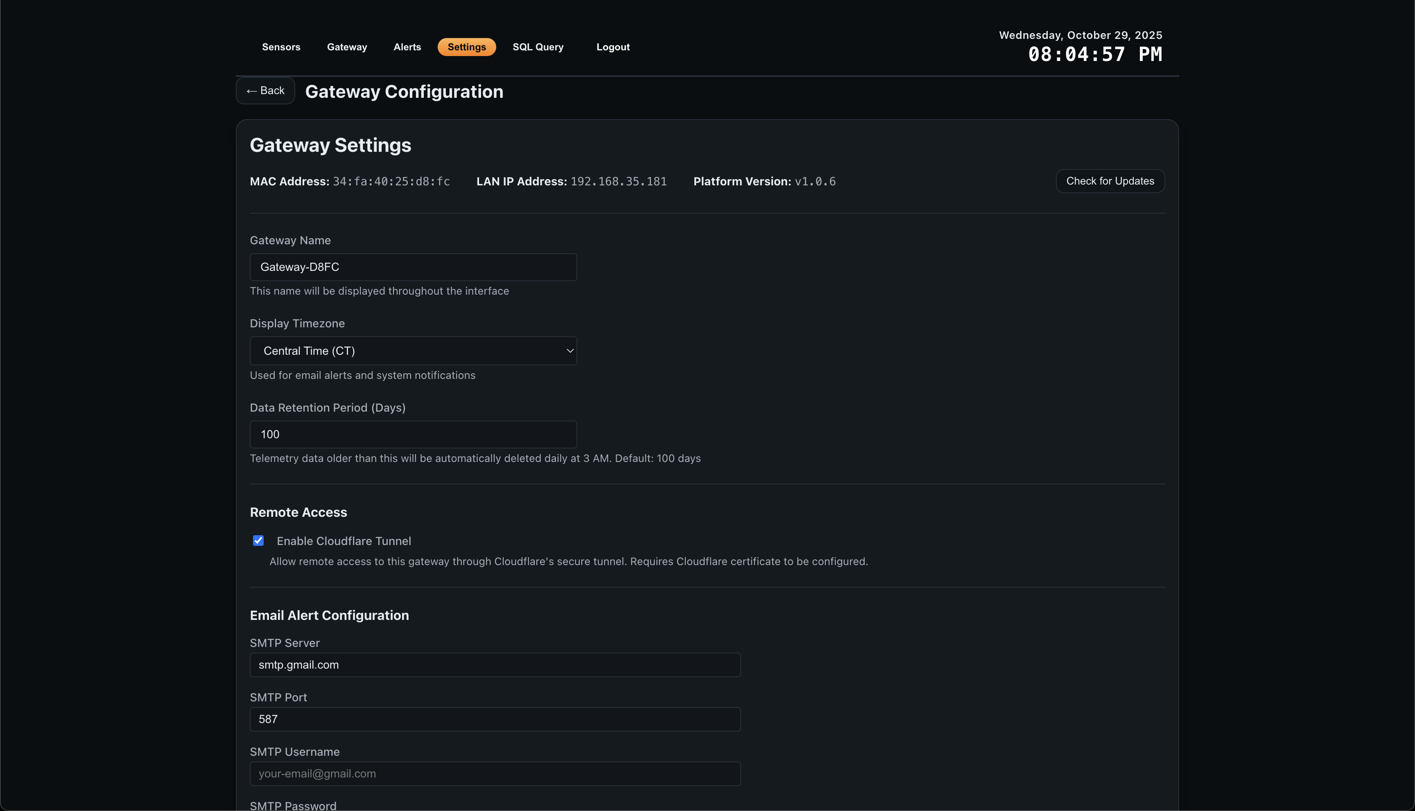Focus the Gateway Name text field
Viewport: 1415px width, 811px height.
pos(413,267)
